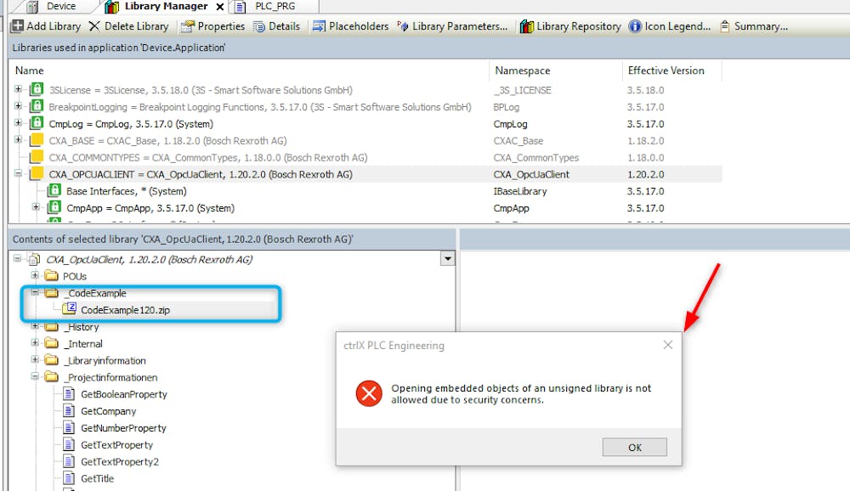The height and width of the screenshot is (491, 850).
Task: Expand the POUs folder
Action: 33,274
